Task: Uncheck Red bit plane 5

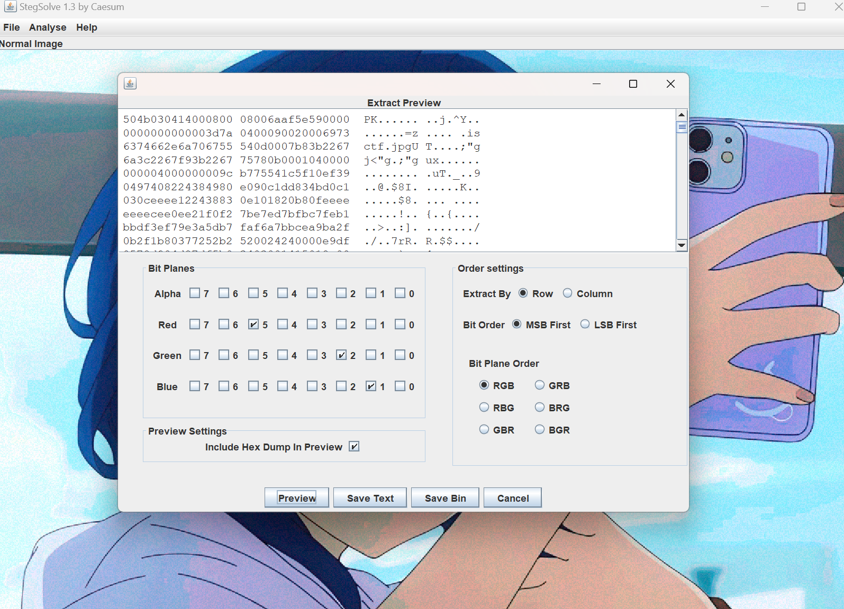Action: click(253, 324)
